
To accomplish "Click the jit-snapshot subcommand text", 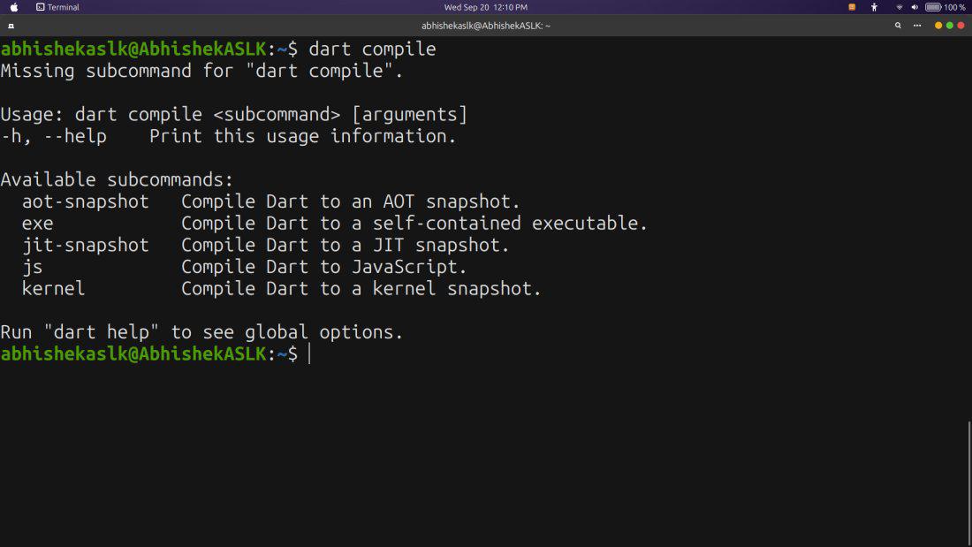I will pyautogui.click(x=86, y=245).
